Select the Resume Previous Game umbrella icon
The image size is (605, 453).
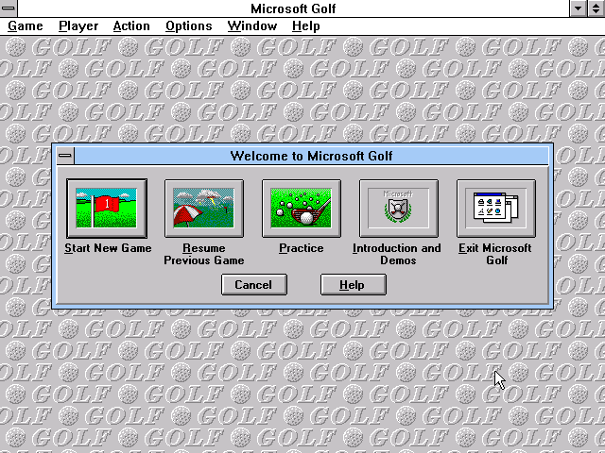pos(204,208)
